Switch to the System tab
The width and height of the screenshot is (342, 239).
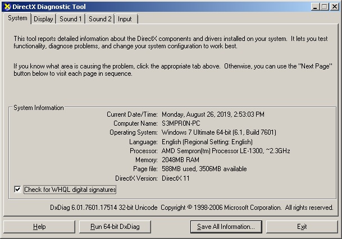pos(17,18)
